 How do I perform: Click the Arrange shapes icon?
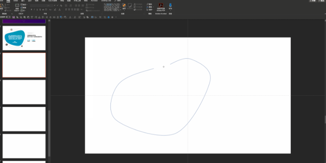(x=124, y=5)
